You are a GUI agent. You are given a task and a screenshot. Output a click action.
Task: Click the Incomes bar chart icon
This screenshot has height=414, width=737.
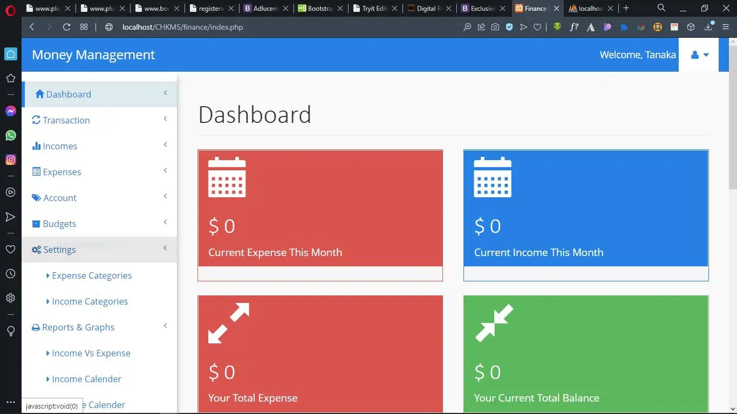tap(36, 146)
